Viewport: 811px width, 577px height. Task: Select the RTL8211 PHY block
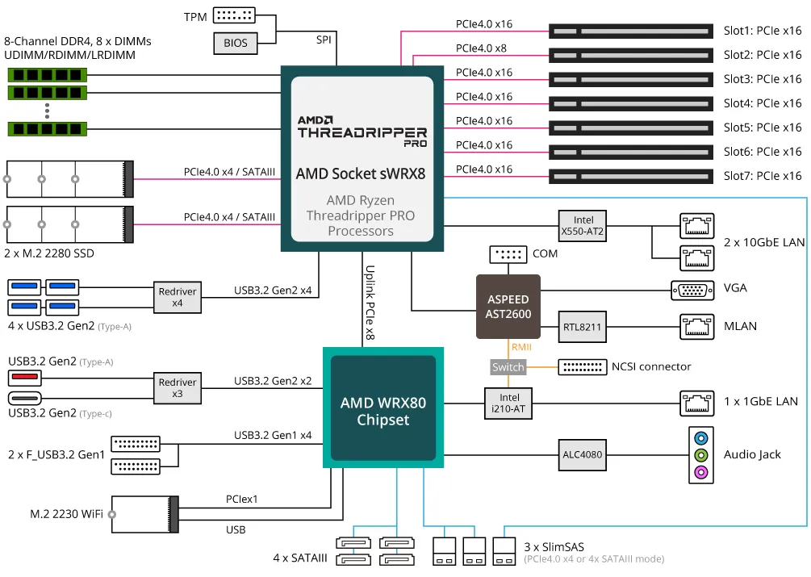click(582, 327)
